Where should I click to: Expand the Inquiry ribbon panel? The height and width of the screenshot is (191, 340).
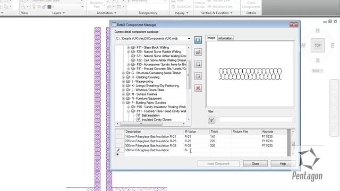181,13
